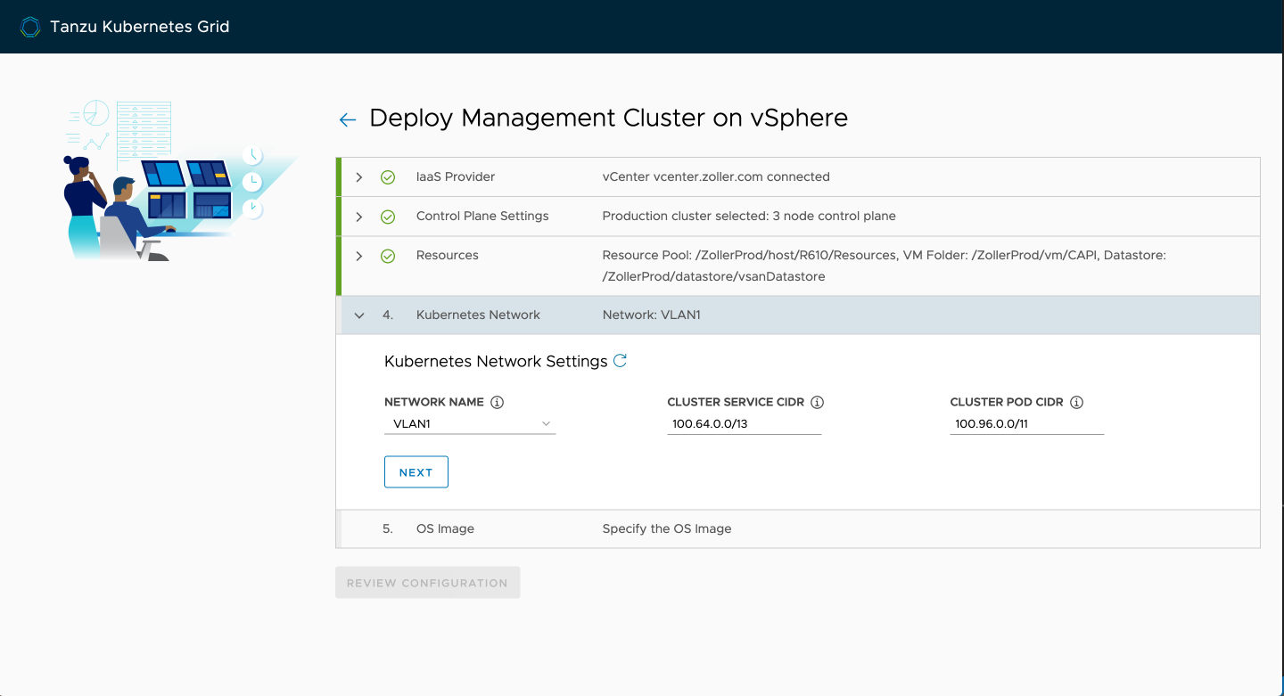1284x696 pixels.
Task: Open the Network Name dropdown showing VLAN1
Action: coord(470,424)
